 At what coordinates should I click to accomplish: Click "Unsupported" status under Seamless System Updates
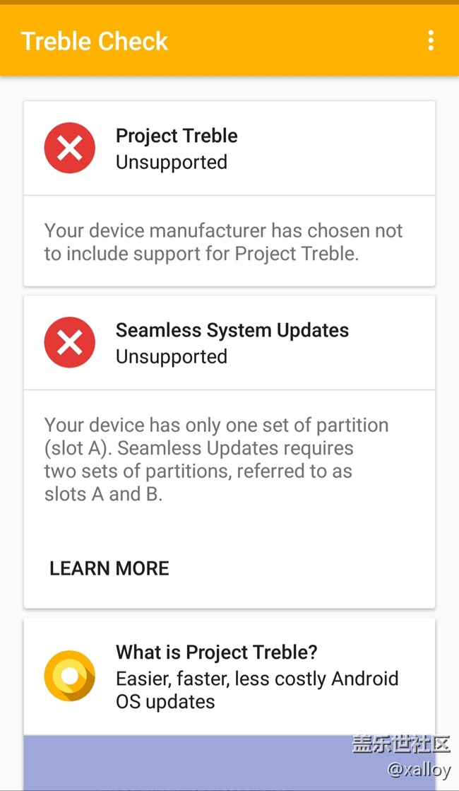point(172,356)
